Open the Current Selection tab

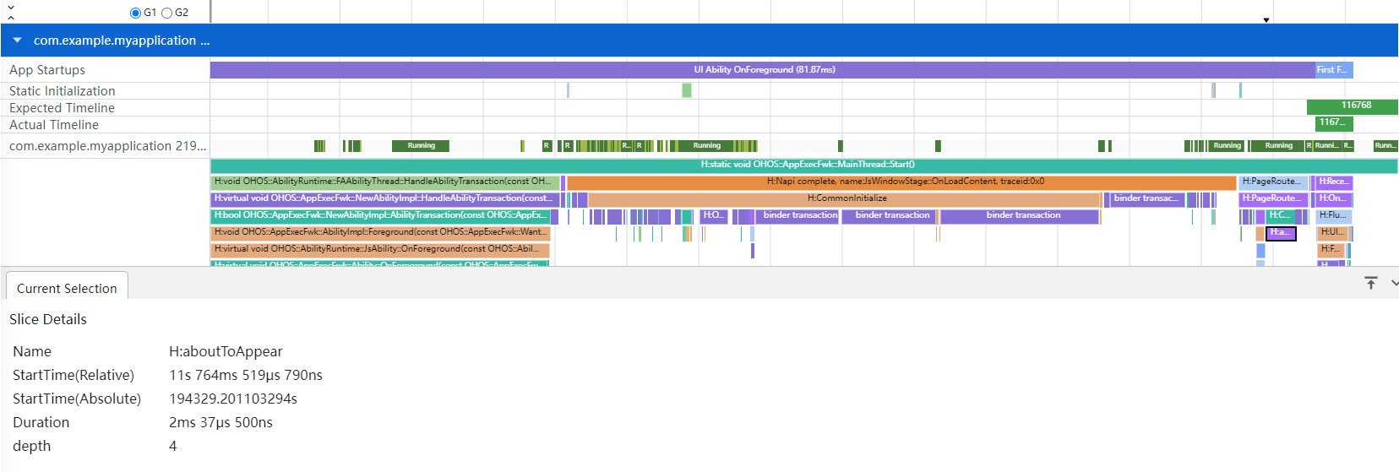pos(67,288)
